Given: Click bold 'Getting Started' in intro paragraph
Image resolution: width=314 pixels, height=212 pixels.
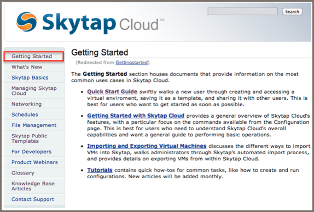Looking at the screenshot, I should [105, 74].
